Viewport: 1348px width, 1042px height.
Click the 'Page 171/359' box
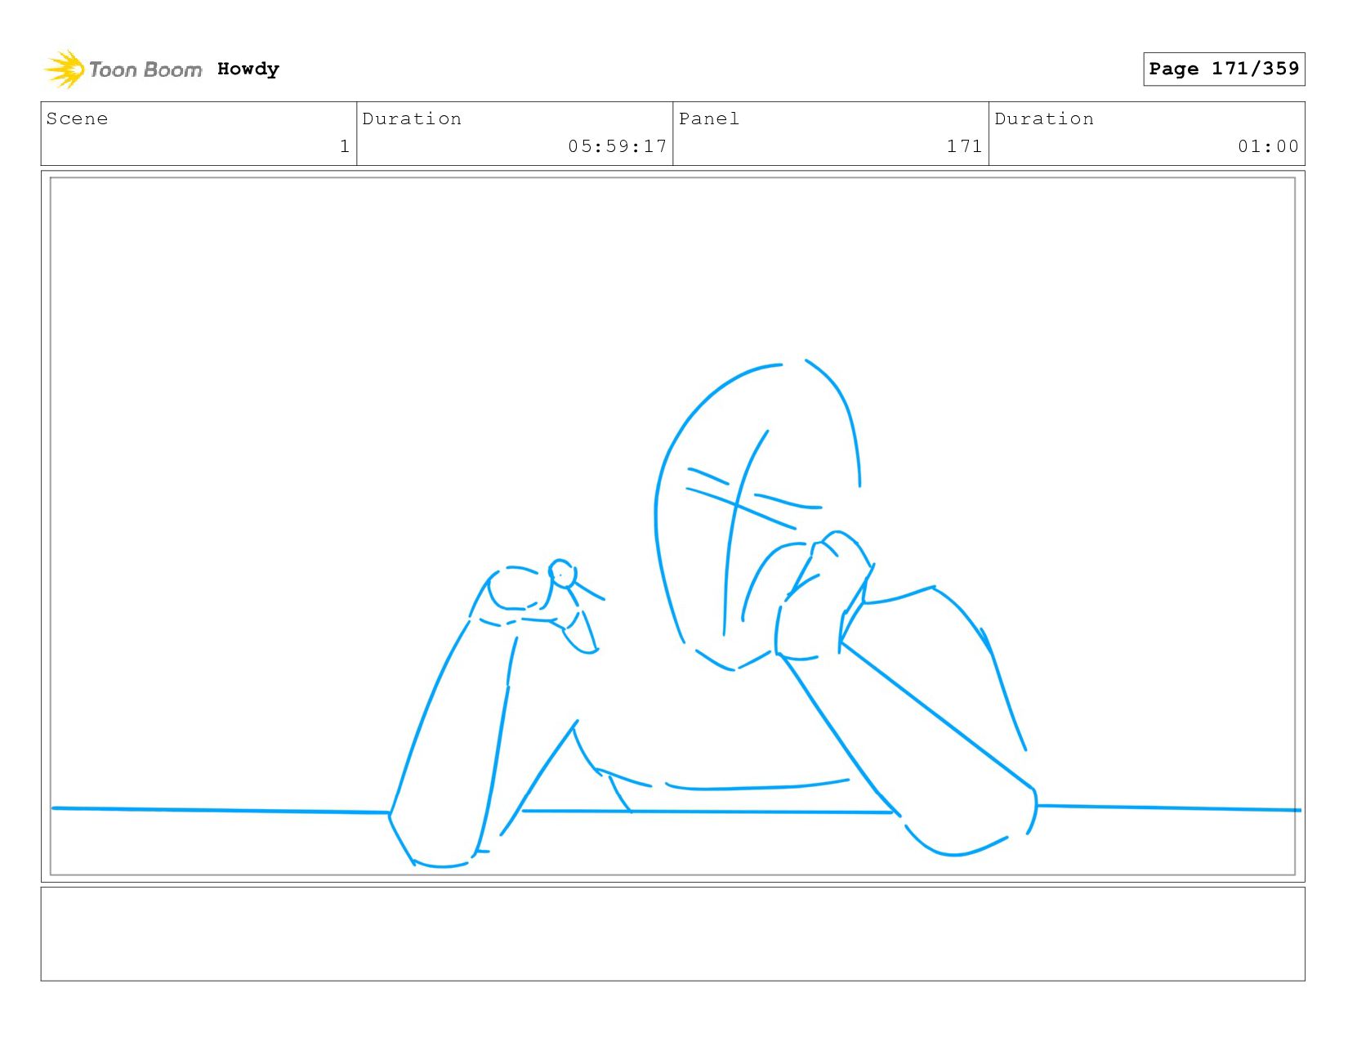tap(1224, 69)
